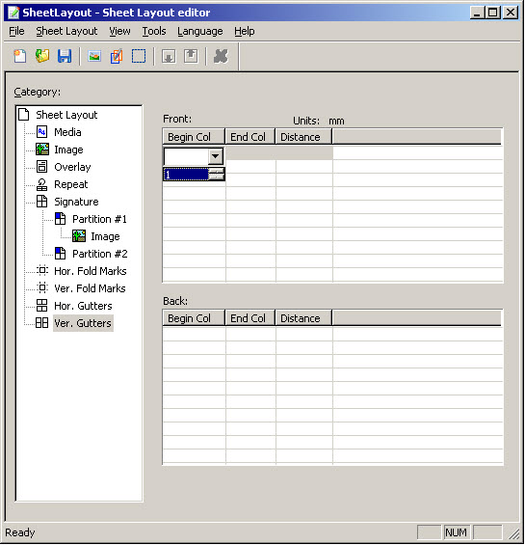The width and height of the screenshot is (525, 545).
Task: Click the dashed rectangle toolbar icon
Action: click(139, 56)
